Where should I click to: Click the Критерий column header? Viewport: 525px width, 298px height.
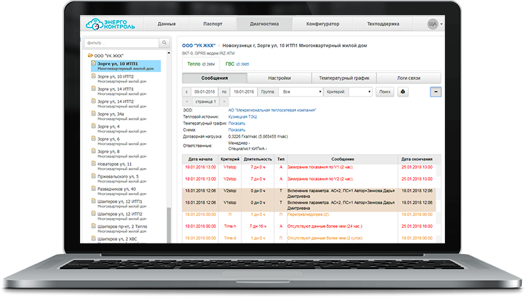click(230, 160)
